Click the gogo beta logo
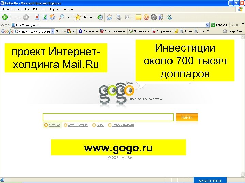Viewport: 245px width, 183px height. tap(116, 94)
